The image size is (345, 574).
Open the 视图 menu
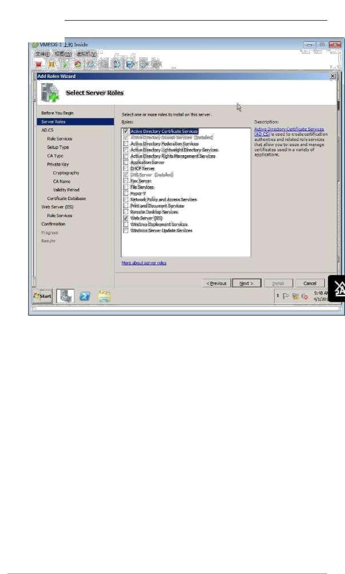click(63, 54)
